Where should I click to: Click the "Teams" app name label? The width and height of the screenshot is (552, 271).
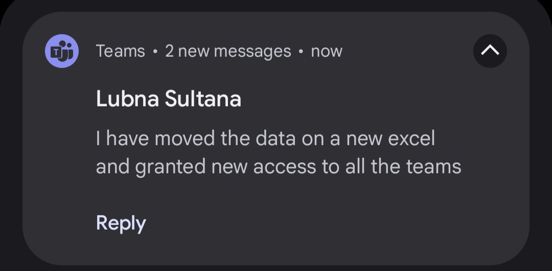pos(120,51)
